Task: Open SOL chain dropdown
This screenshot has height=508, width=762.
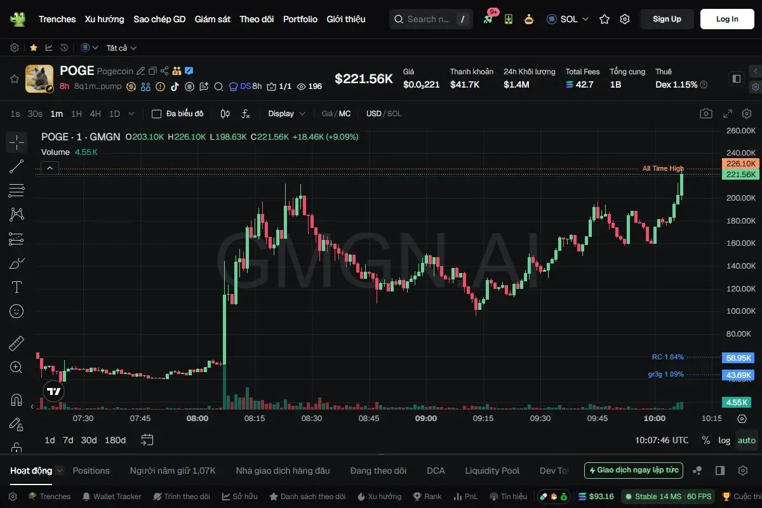Action: tap(568, 19)
